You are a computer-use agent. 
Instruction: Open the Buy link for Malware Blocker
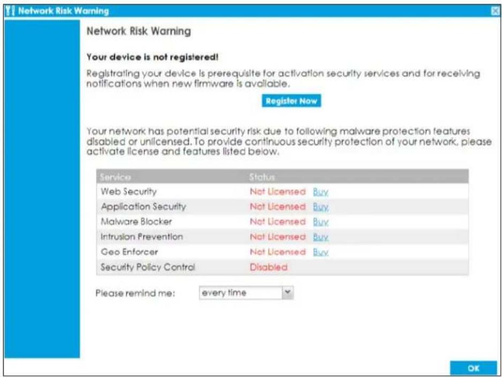[320, 222]
